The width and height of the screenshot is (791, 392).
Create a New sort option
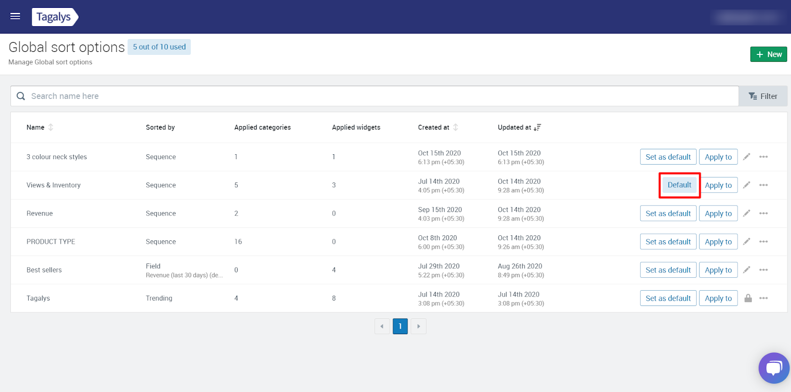click(x=768, y=54)
